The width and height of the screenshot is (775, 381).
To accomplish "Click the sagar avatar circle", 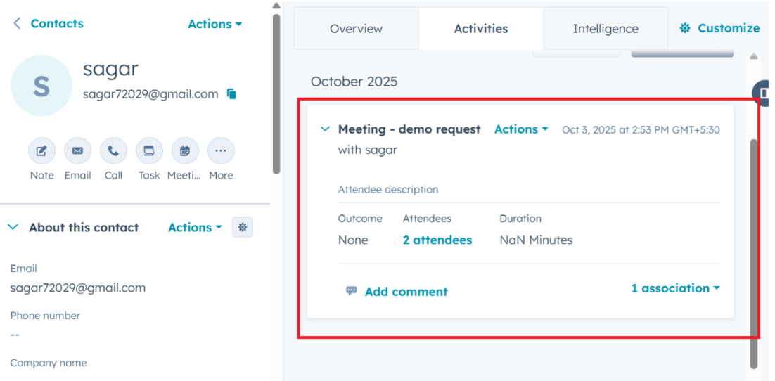I will click(41, 86).
